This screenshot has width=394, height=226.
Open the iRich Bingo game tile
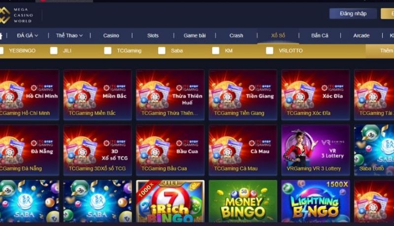point(170,201)
